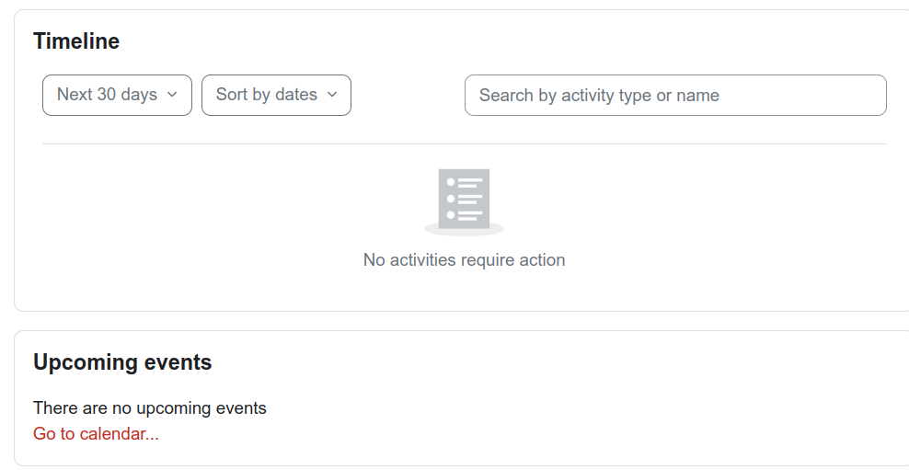This screenshot has height=470, width=909.
Task: Select the Timeline block heading
Action: click(76, 41)
